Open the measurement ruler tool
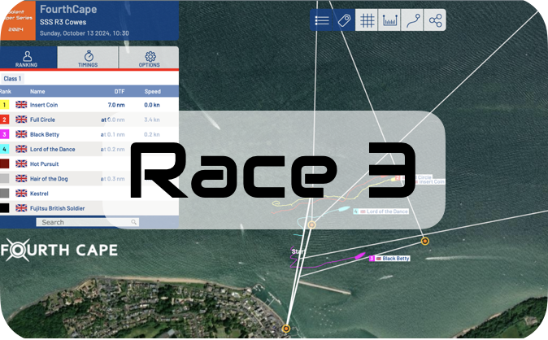548x340 pixels. coord(390,21)
